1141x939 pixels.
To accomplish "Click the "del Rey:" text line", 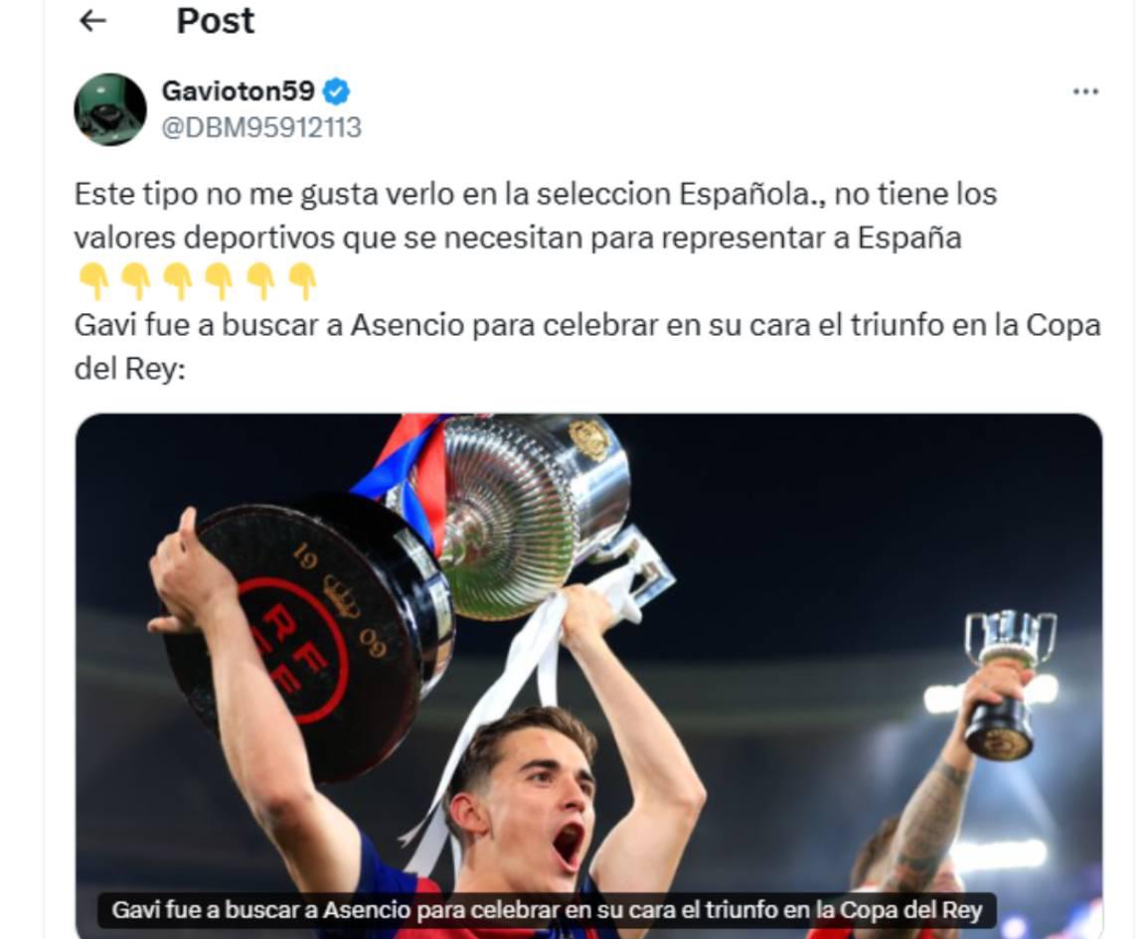I will pos(130,370).
